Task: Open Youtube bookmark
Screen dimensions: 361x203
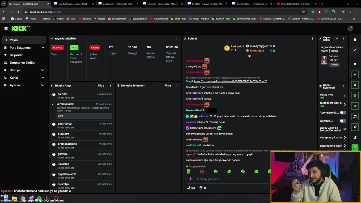Action: pos(85,19)
